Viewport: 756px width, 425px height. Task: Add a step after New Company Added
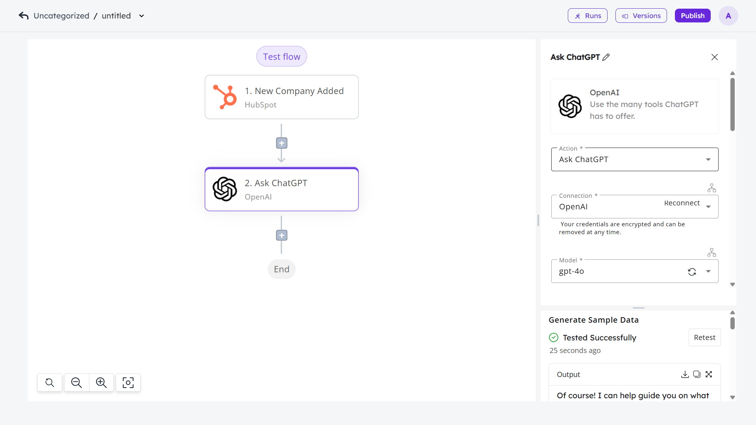(x=282, y=143)
